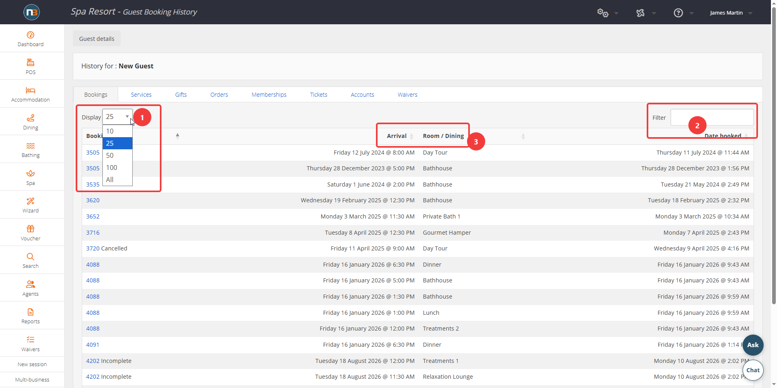The height and width of the screenshot is (388, 777).
Task: Open the tools icon in header
Action: coord(640,13)
